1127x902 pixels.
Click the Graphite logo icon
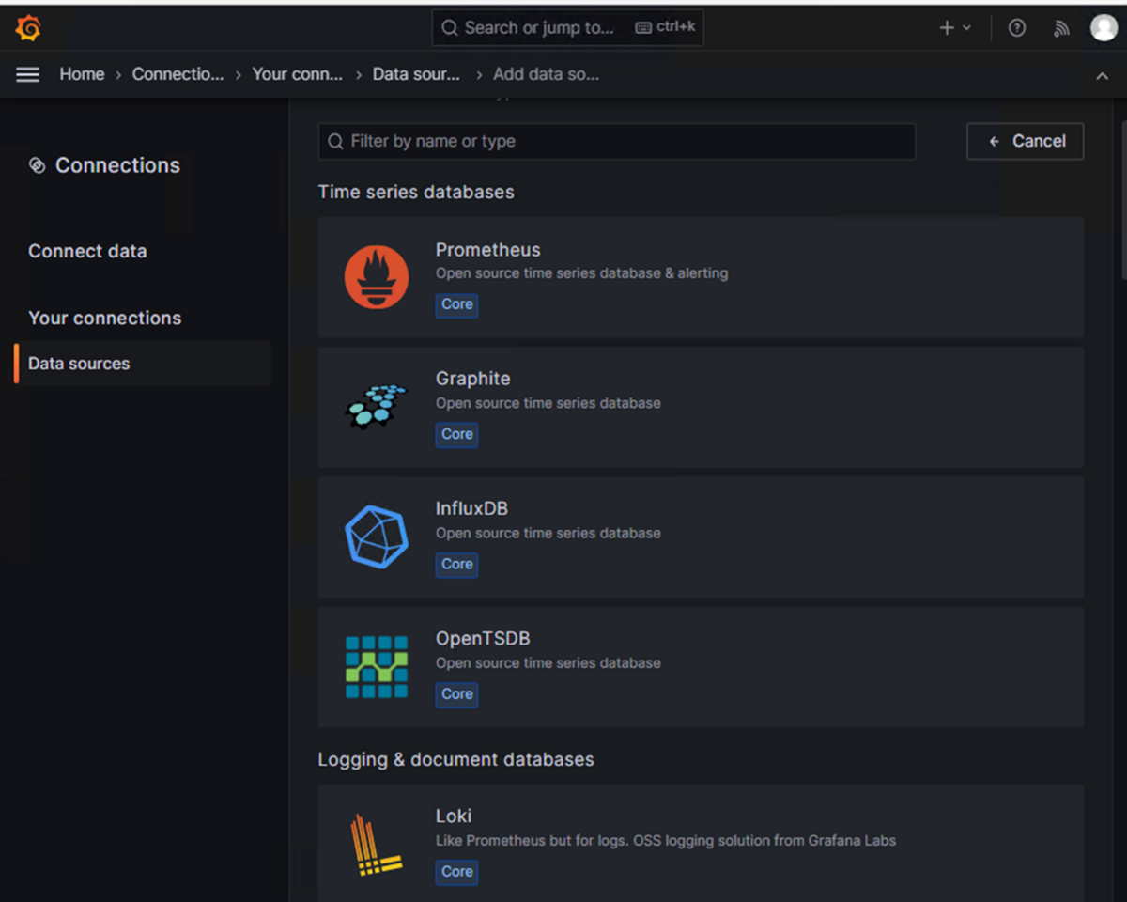(377, 407)
